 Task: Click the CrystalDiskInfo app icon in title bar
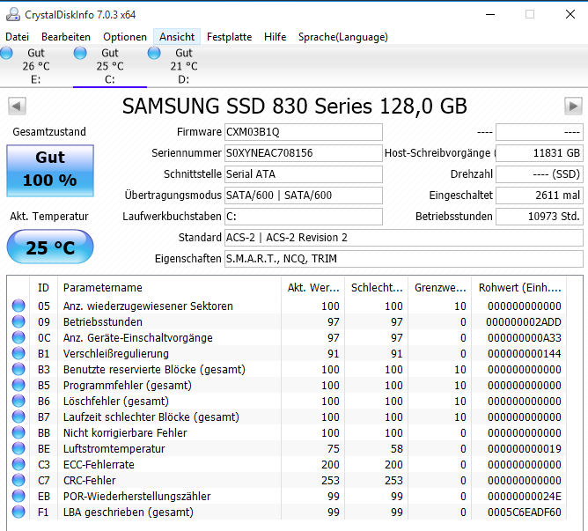[x=13, y=14]
